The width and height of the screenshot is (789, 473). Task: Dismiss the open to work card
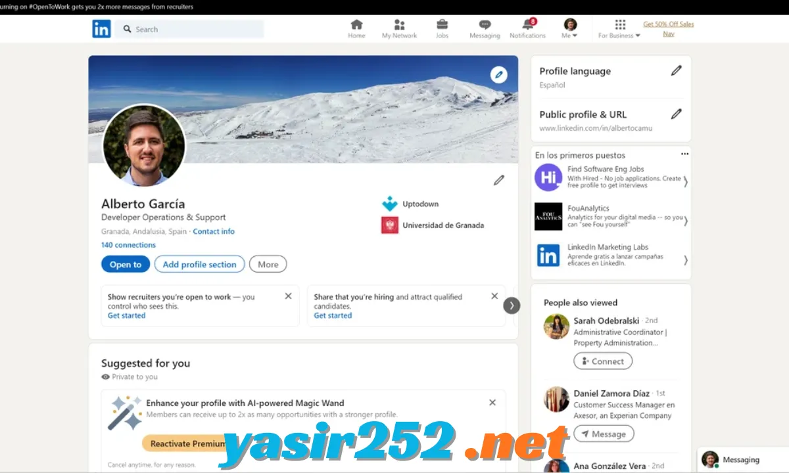288,296
